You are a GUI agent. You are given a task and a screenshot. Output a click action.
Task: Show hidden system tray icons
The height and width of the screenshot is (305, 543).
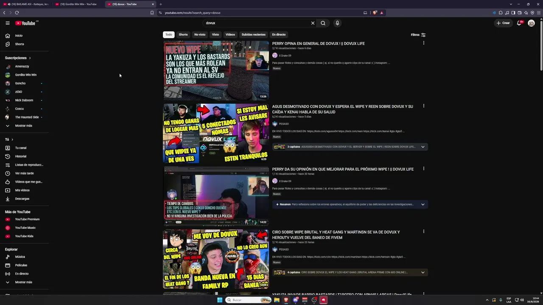(x=487, y=300)
